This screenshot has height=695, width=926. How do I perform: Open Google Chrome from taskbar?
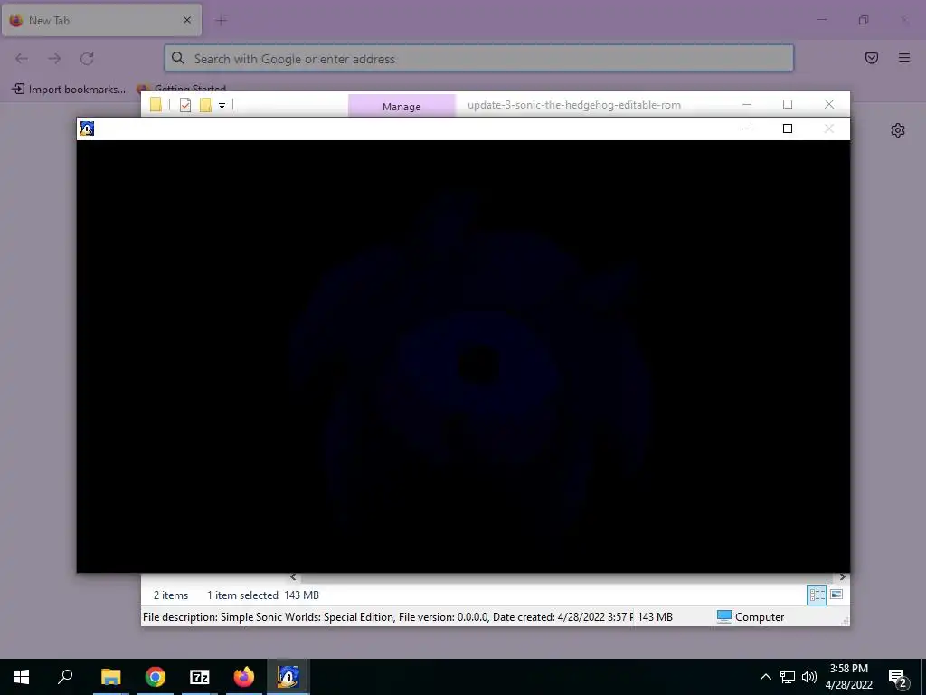pyautogui.click(x=156, y=677)
